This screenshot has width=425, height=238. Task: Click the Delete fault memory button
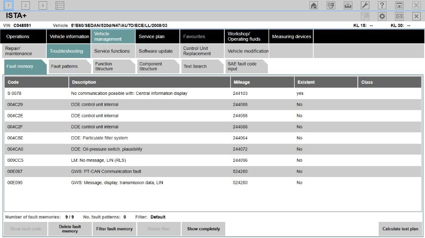tap(70, 229)
